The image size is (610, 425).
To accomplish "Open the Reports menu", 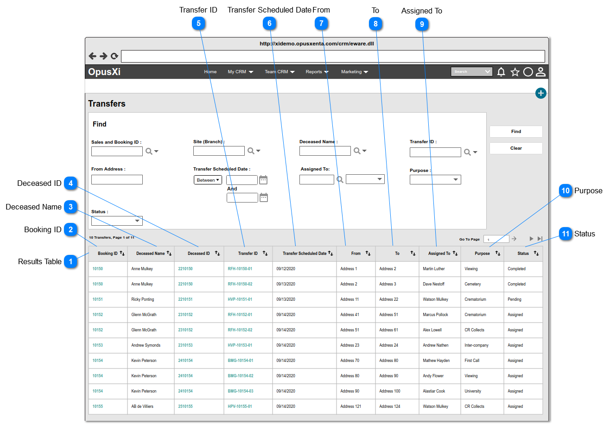I will coord(317,72).
